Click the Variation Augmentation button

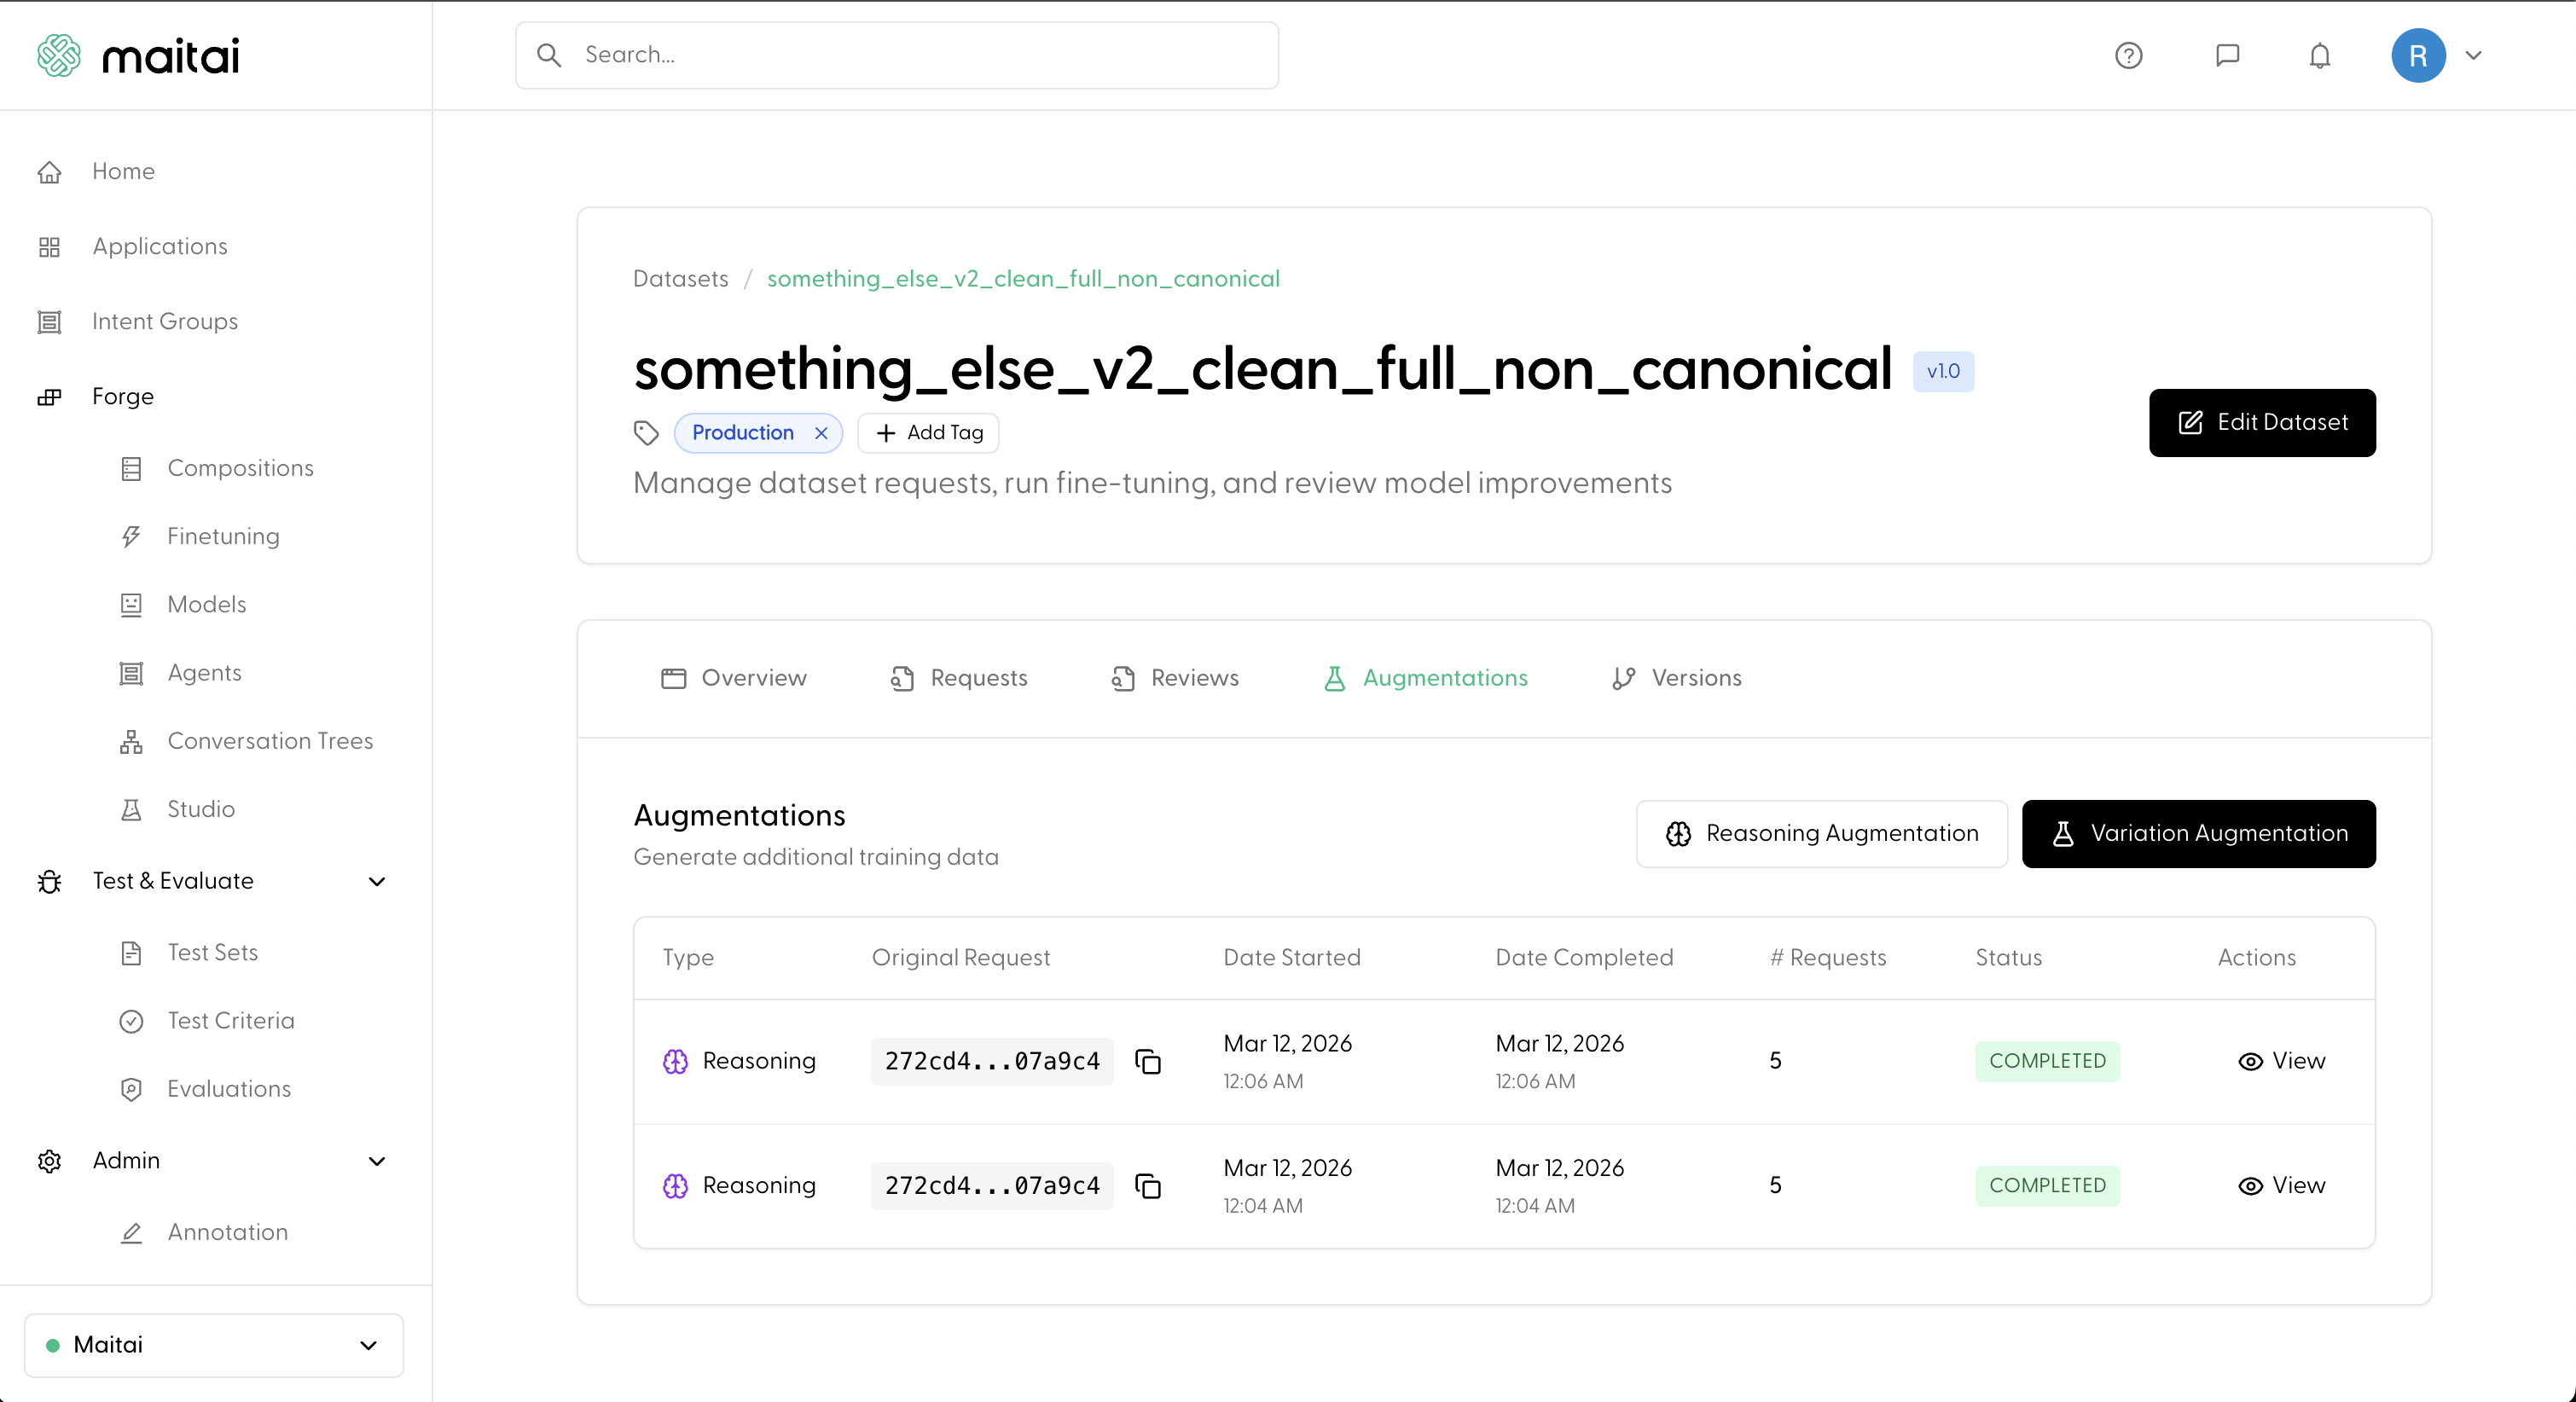pyautogui.click(x=2198, y=833)
